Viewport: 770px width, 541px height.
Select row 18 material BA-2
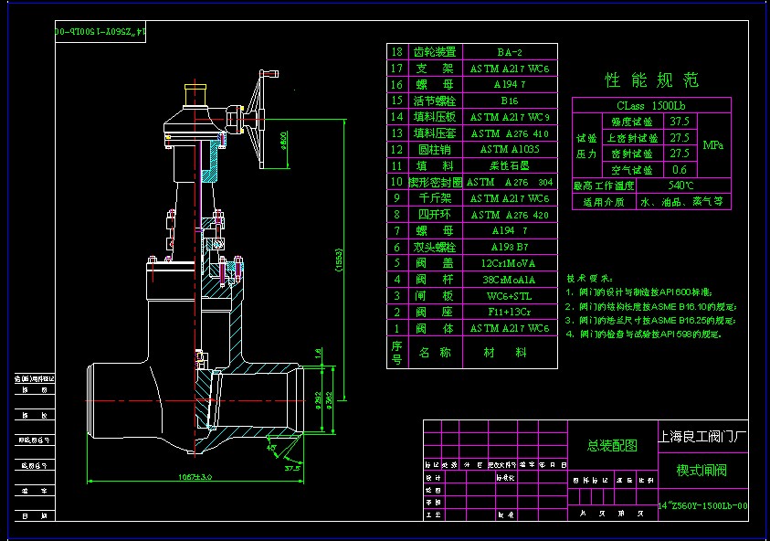tap(510, 52)
